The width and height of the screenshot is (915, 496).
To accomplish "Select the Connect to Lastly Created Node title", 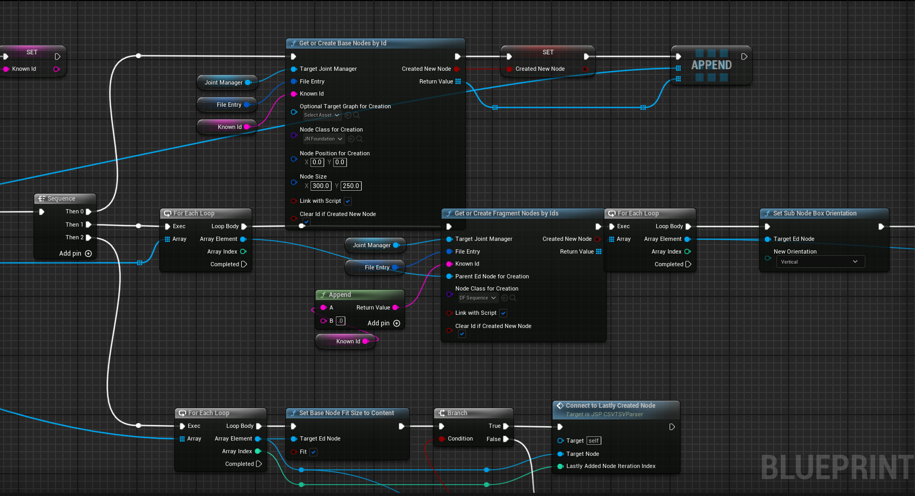I will [610, 406].
